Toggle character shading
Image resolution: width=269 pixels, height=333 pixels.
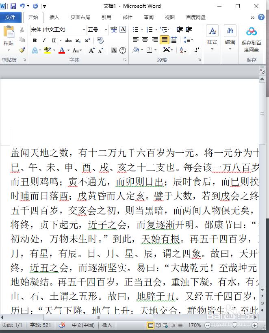(x=114, y=50)
